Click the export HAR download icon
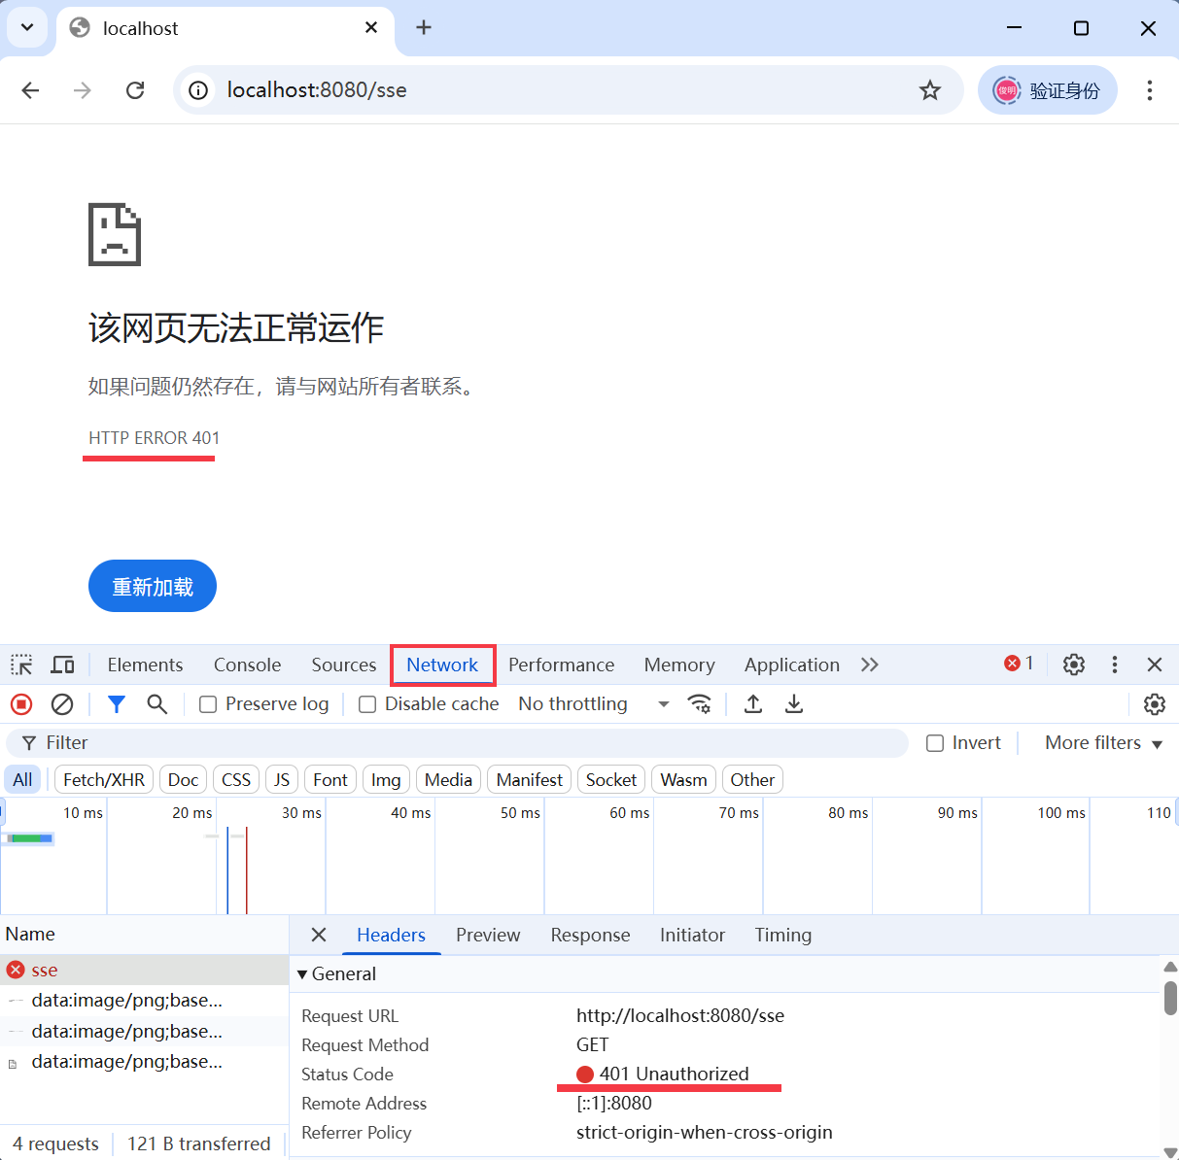Image resolution: width=1179 pixels, height=1160 pixels. click(x=794, y=704)
